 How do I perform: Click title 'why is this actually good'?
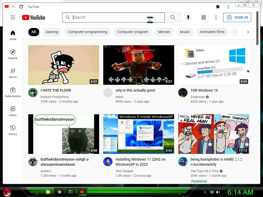(x=135, y=90)
